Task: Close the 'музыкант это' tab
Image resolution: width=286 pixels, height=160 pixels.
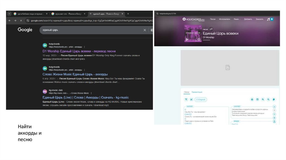Action: (x=84, y=14)
